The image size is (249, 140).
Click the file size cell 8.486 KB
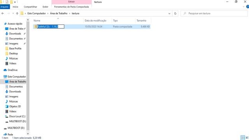pyautogui.click(x=145, y=27)
